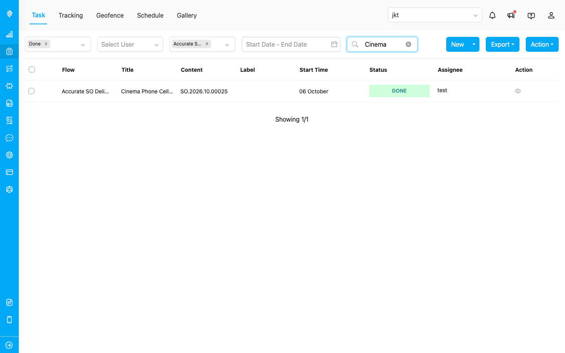Expand the Done status filter dropdown
Image resolution: width=565 pixels, height=353 pixels.
click(83, 45)
